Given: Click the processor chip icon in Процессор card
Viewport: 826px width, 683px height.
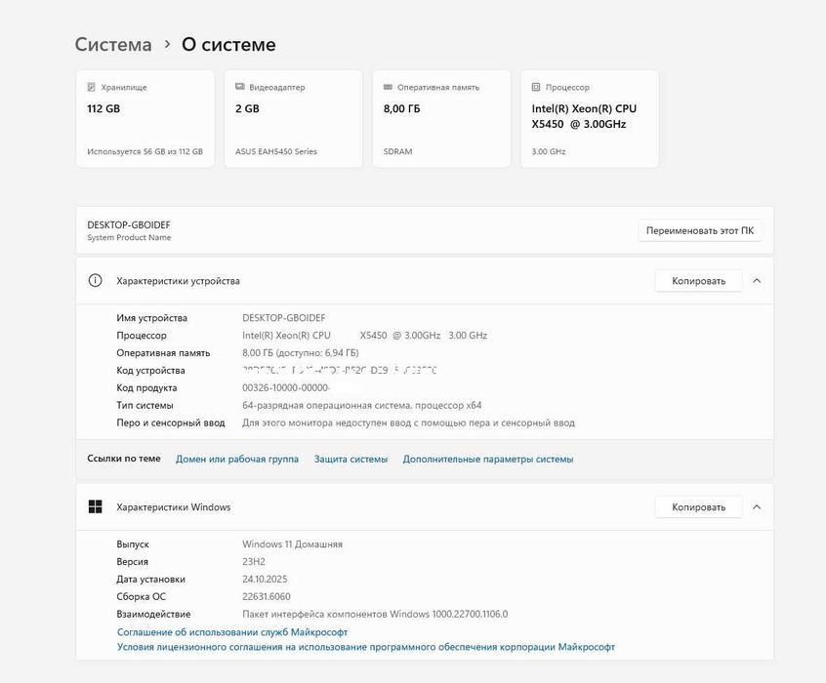Looking at the screenshot, I should click(536, 87).
